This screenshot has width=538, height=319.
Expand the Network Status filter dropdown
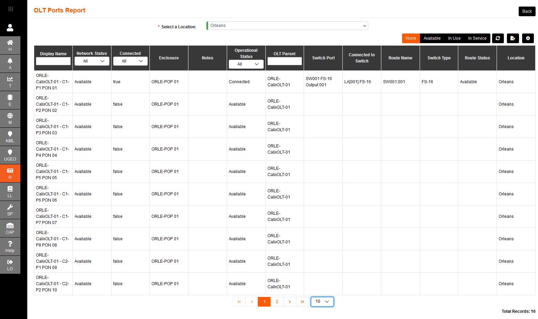click(x=92, y=61)
